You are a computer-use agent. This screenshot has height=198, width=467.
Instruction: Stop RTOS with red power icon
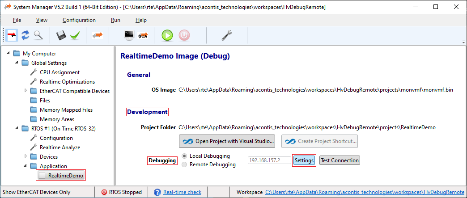pyautogui.click(x=184, y=35)
